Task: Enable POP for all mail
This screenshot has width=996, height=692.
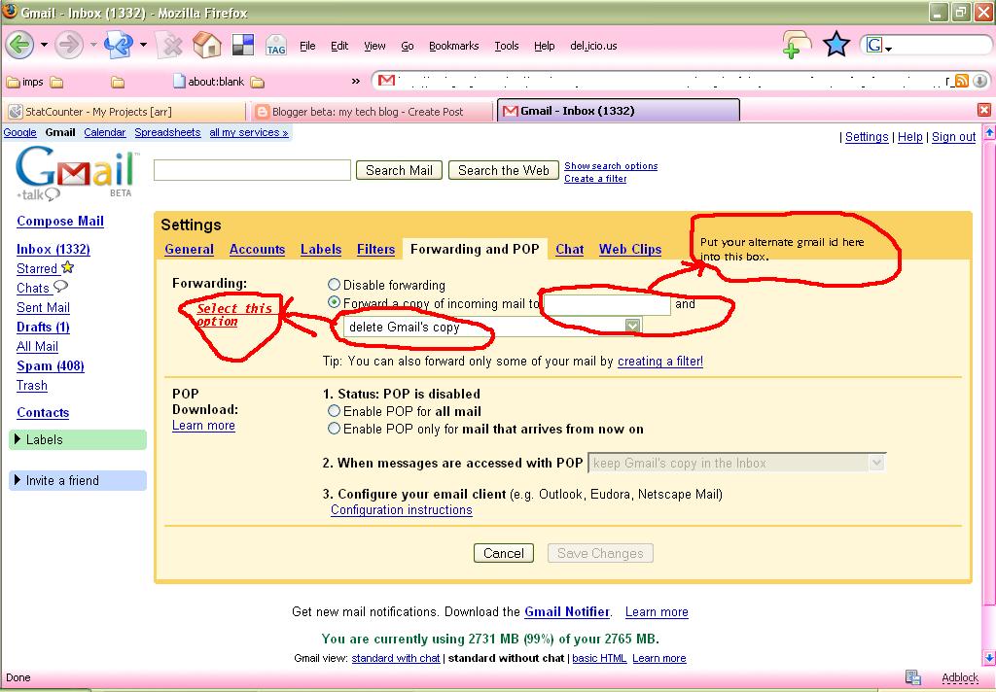Action: coord(335,411)
